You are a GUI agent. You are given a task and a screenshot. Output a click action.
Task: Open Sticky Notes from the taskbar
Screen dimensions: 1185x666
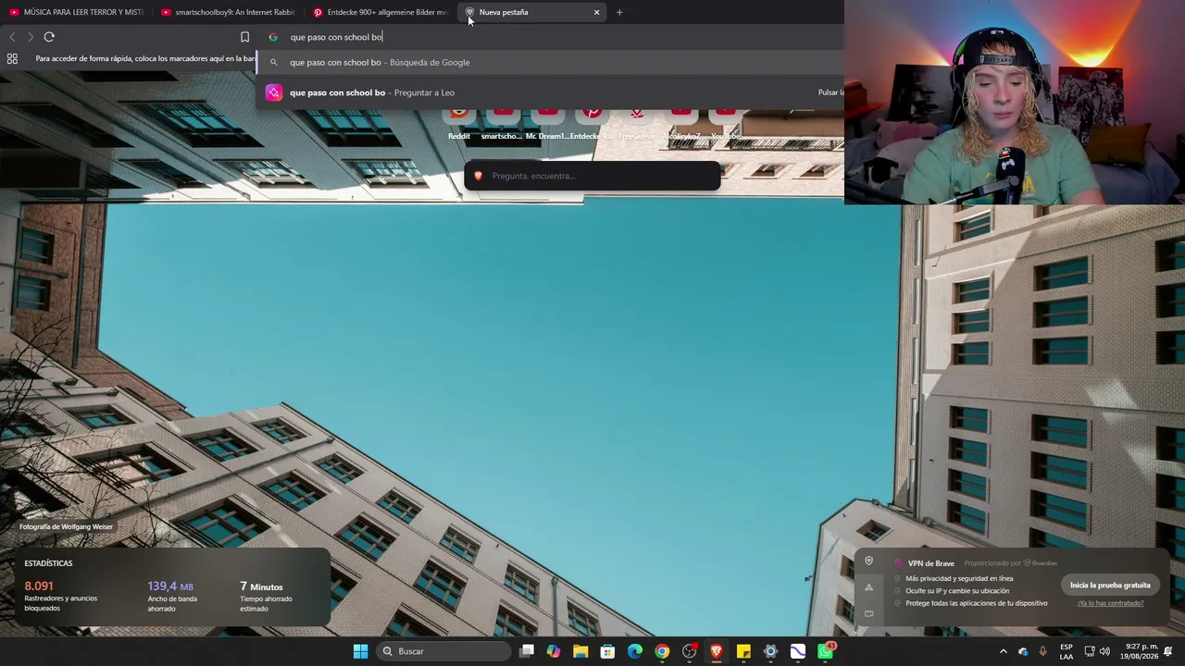743,651
